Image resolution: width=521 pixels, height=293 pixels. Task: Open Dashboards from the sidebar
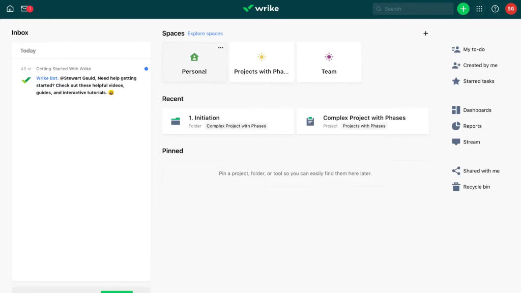coord(476,110)
